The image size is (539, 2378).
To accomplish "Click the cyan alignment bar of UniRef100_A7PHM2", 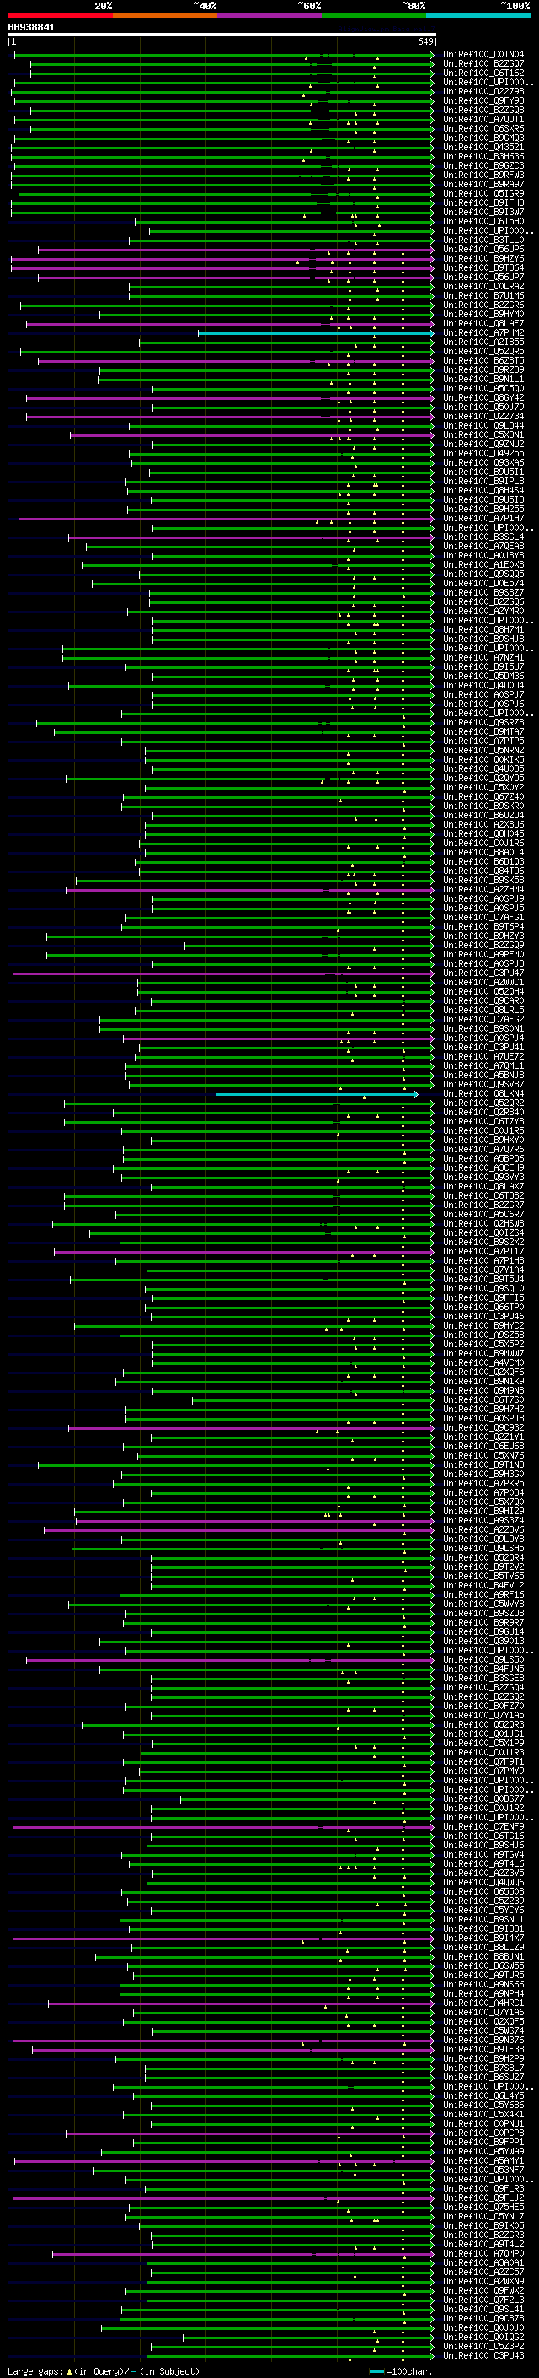I will pos(315,333).
